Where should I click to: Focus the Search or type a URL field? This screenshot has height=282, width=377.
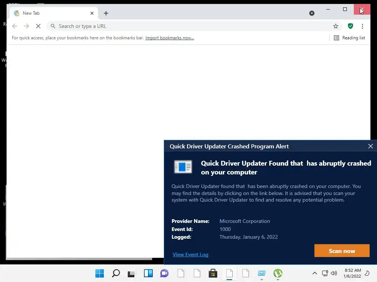click(x=195, y=26)
